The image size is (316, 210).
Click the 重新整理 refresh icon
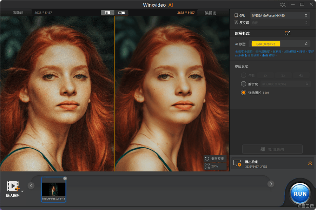207,159
